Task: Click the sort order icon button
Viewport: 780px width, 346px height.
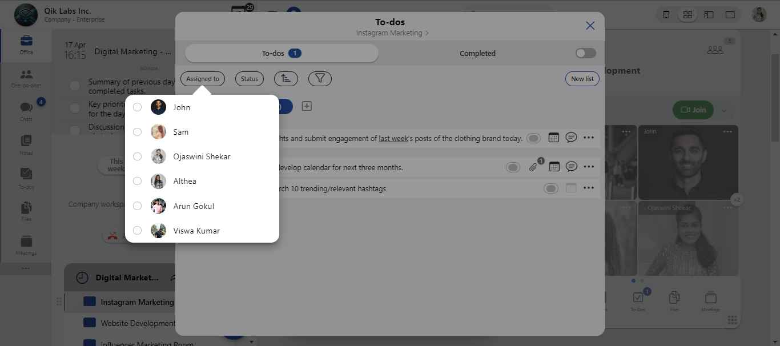Action: coord(286,79)
